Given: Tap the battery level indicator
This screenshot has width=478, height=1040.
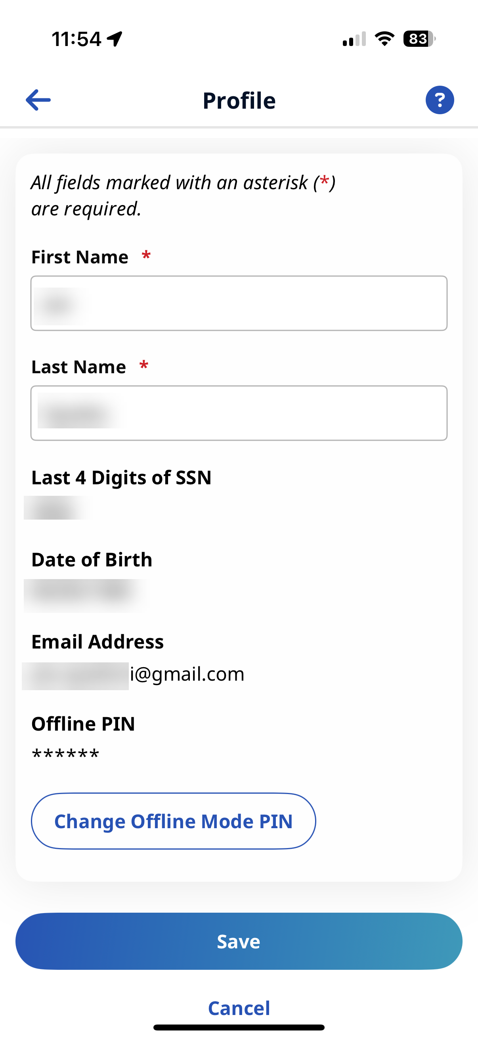Looking at the screenshot, I should coord(419,39).
